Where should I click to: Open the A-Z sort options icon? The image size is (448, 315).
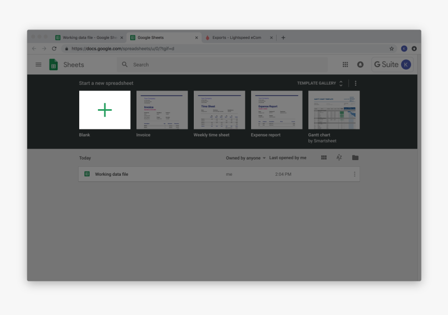(339, 157)
